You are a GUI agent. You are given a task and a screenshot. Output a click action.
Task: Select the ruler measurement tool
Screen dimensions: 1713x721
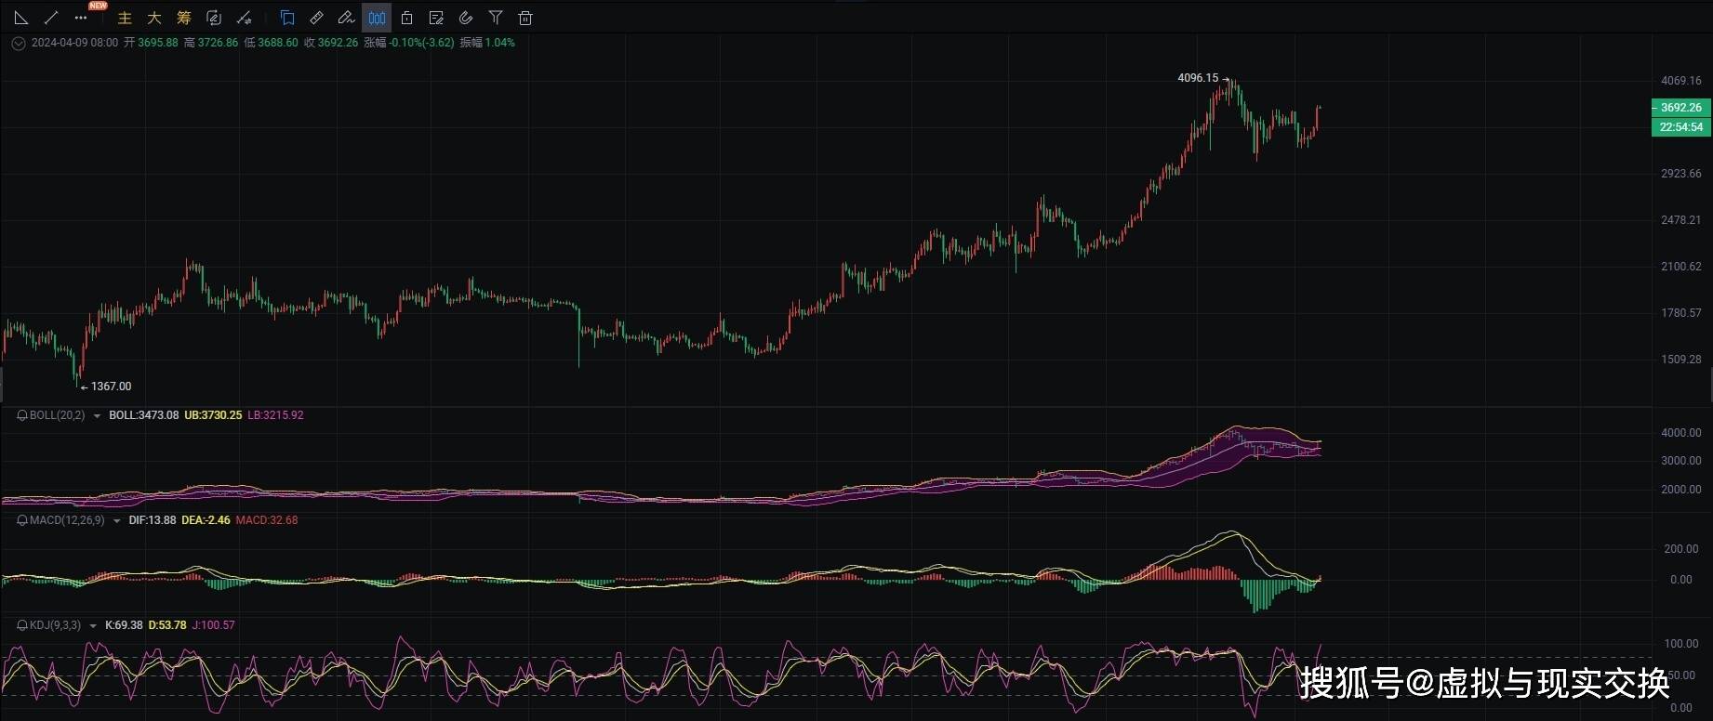(x=317, y=18)
